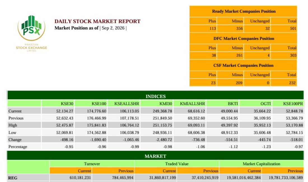Select the Ready Market total value 501
Screen dimensions: 308x182
[293, 29]
